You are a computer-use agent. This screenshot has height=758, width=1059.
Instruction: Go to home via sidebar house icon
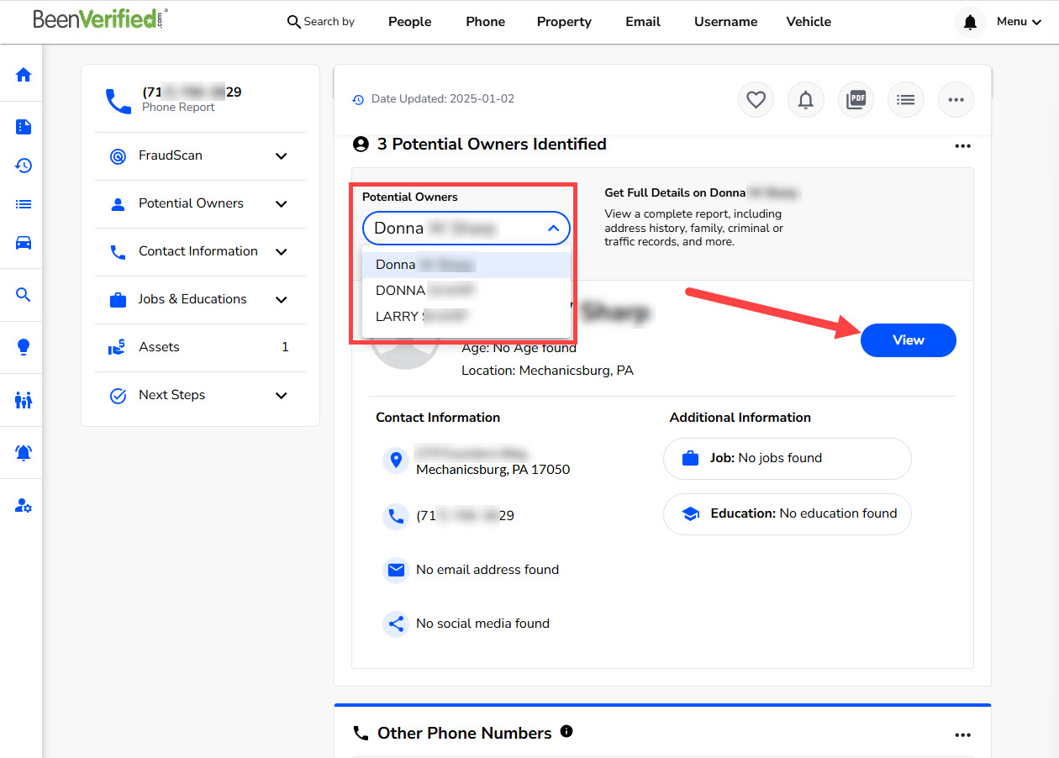click(x=24, y=75)
